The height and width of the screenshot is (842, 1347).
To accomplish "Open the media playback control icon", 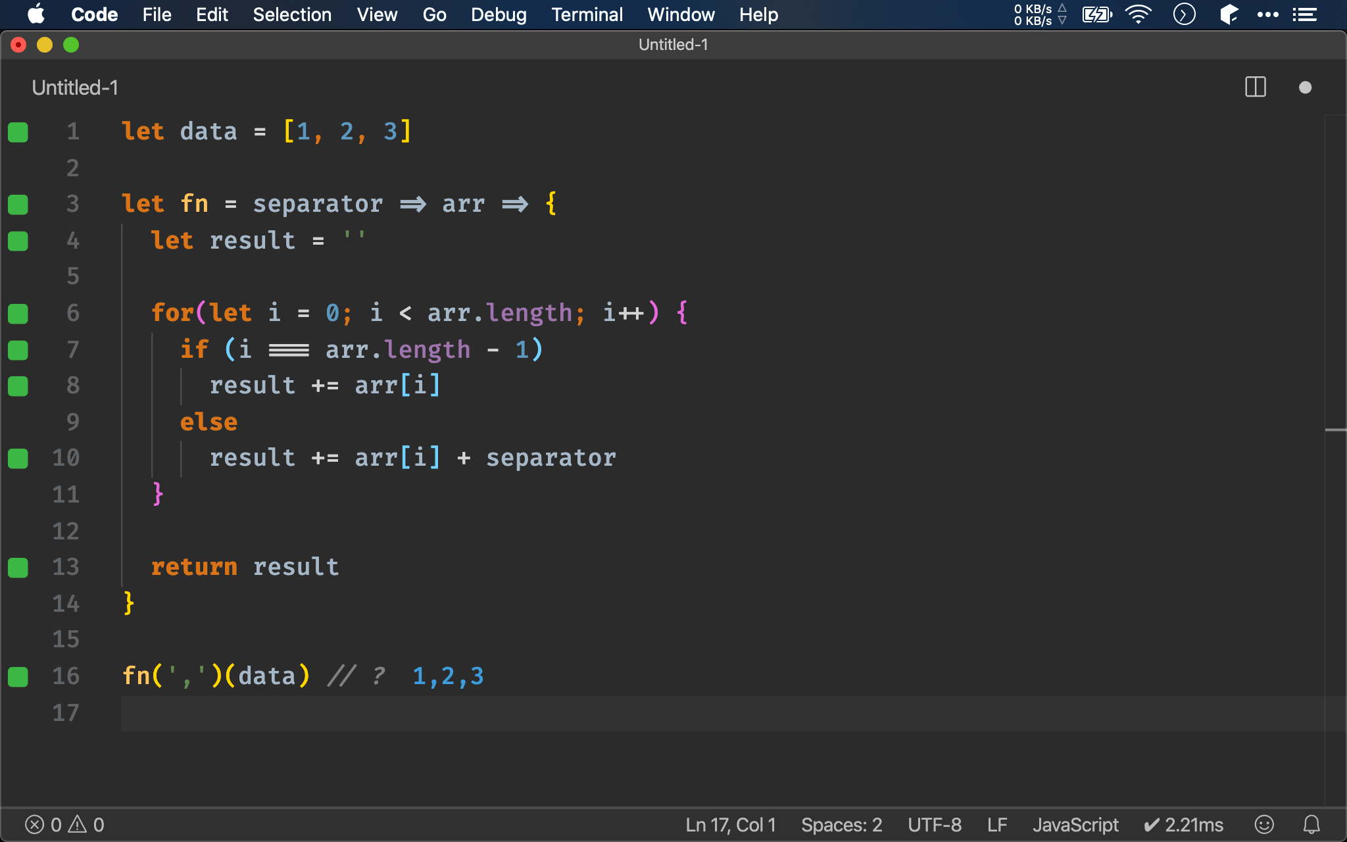I will (1185, 14).
